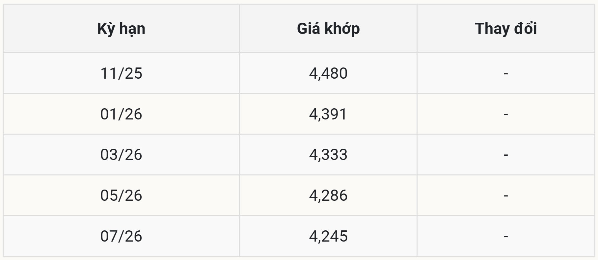The height and width of the screenshot is (260, 598).
Task: Click the Giá khớp column header
Action: pos(328,29)
